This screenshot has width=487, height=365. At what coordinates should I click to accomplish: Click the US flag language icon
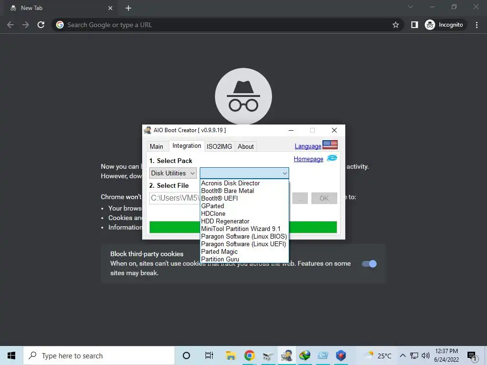pyautogui.click(x=330, y=145)
